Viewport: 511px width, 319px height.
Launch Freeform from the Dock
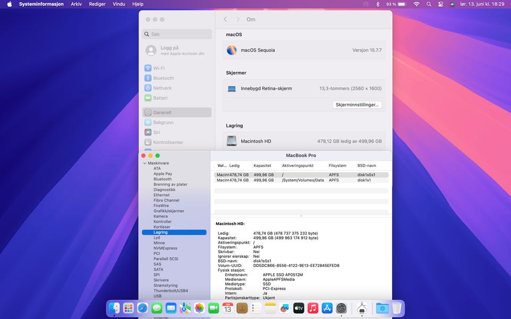(284, 308)
